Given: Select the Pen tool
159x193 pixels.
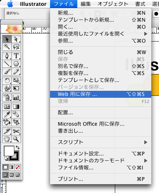Looking at the screenshot, I should click(7, 56).
